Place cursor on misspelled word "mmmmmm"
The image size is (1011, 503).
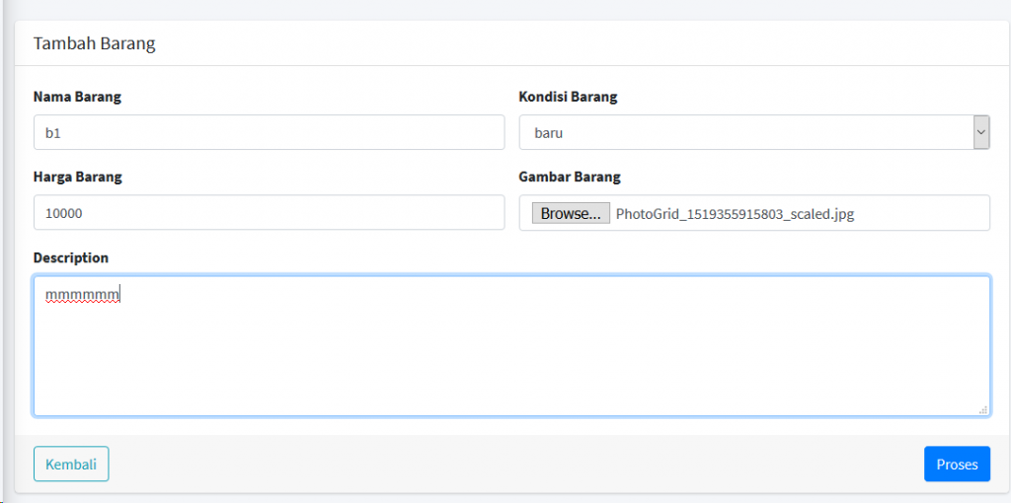click(x=82, y=295)
